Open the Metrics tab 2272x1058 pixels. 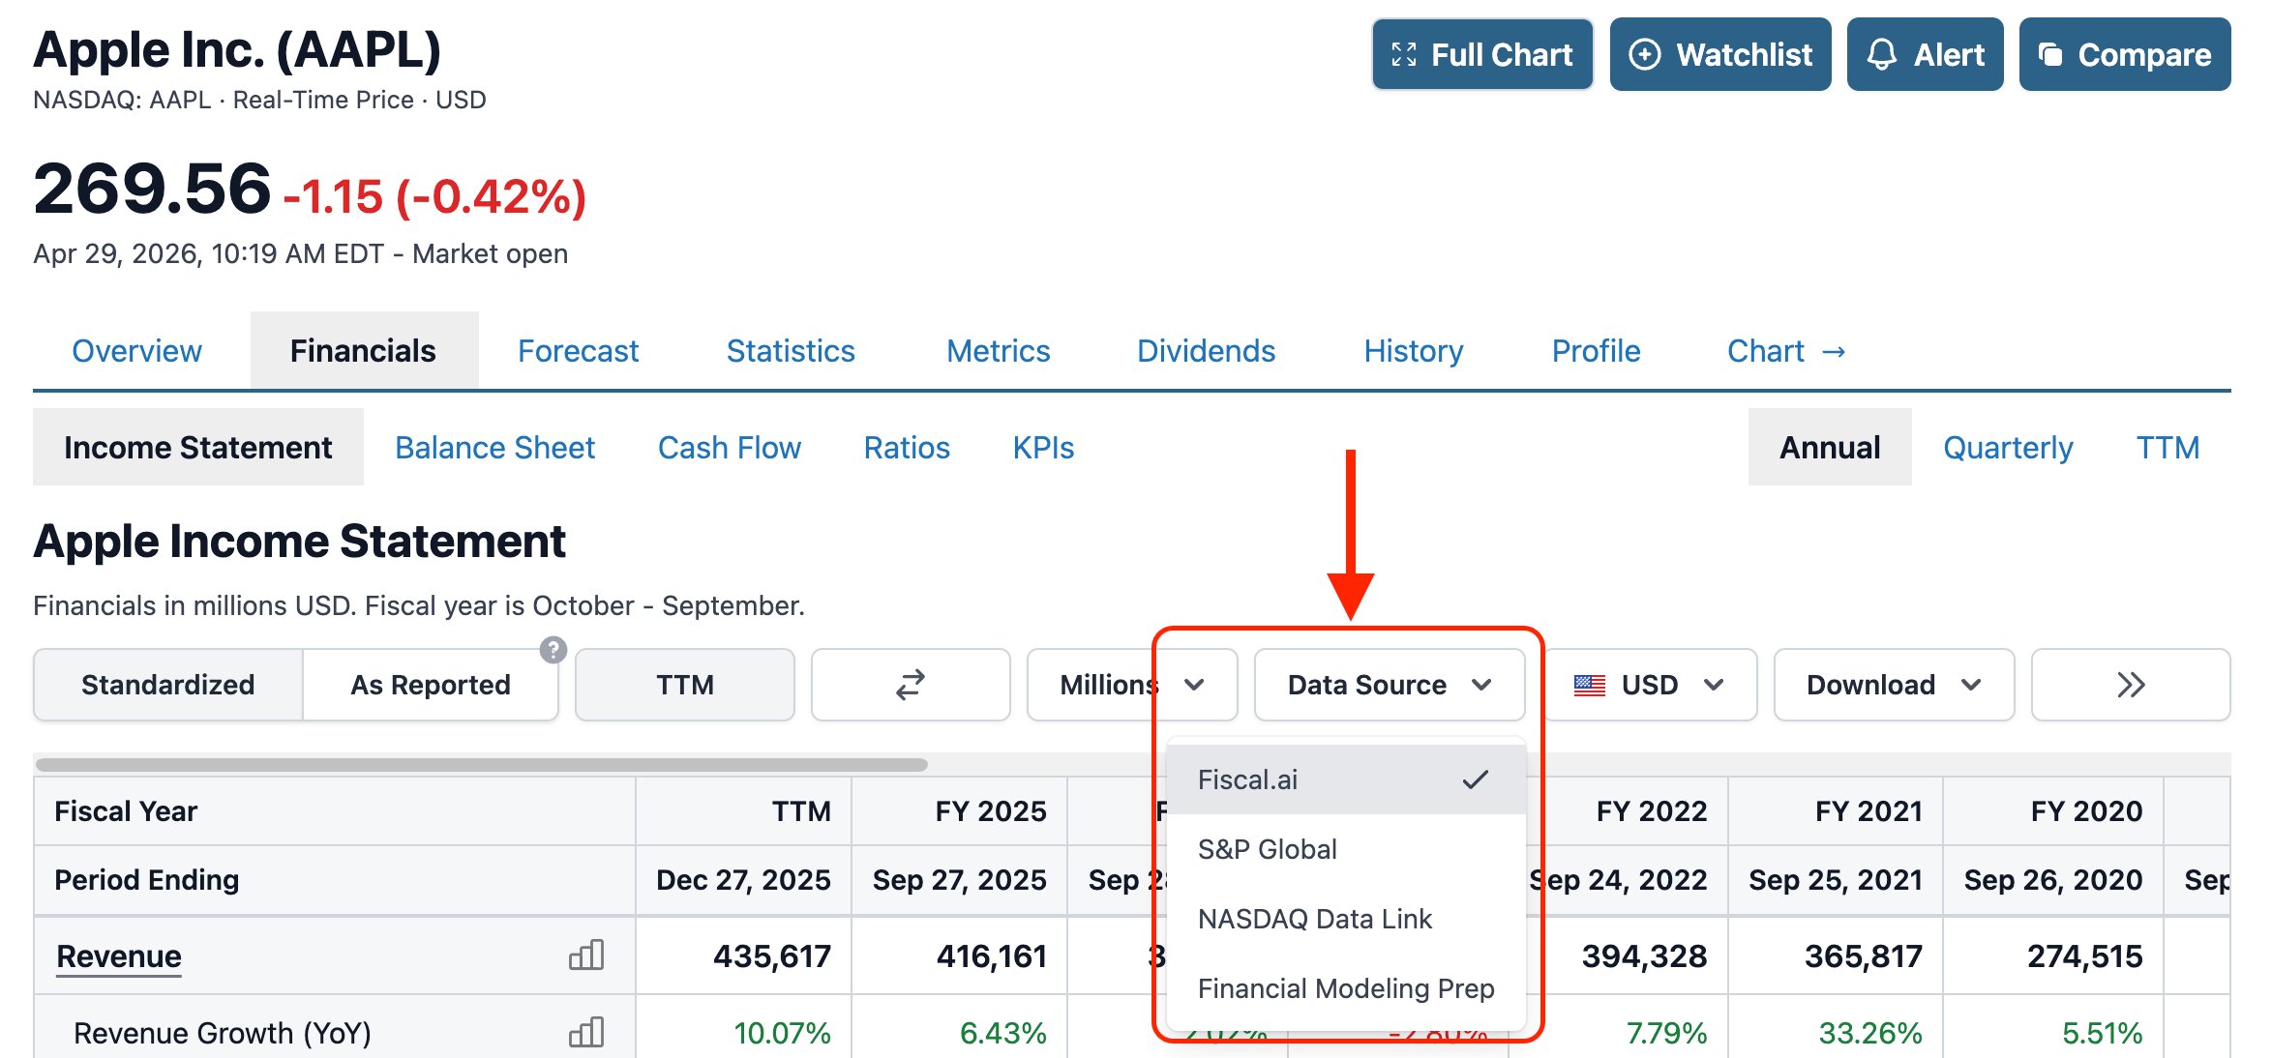pos(998,351)
